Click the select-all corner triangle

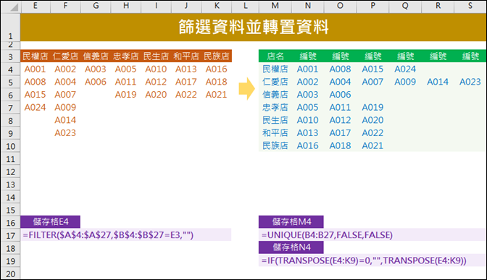[x=14, y=7]
